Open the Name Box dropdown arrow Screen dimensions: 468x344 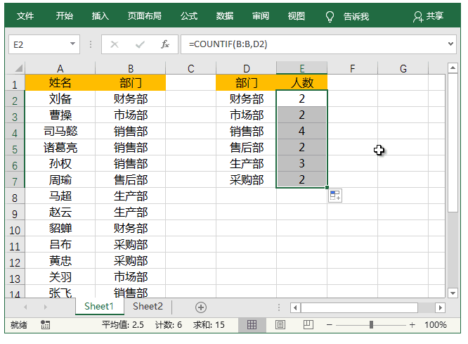[x=72, y=44]
